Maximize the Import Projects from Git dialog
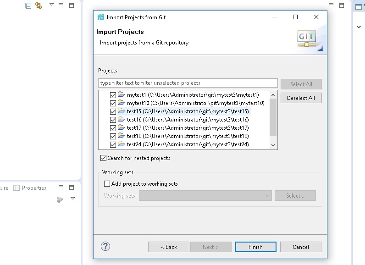365x265 pixels. click(x=295, y=17)
